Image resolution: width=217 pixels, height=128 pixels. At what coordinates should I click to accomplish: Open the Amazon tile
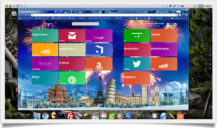99,64
